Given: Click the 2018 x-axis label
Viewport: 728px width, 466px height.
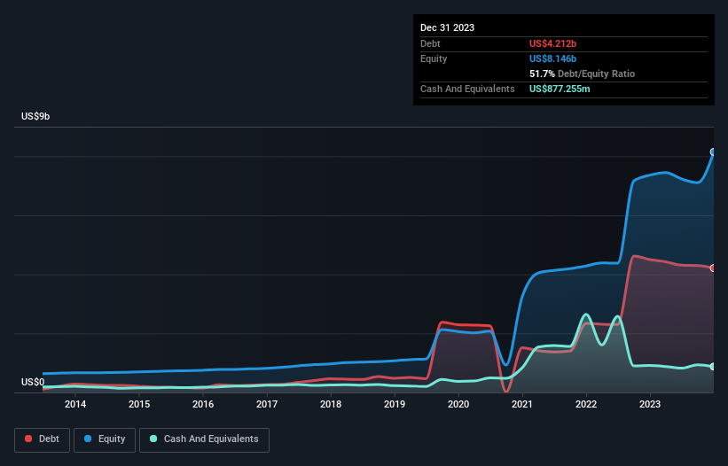Looking at the screenshot, I should [x=331, y=404].
